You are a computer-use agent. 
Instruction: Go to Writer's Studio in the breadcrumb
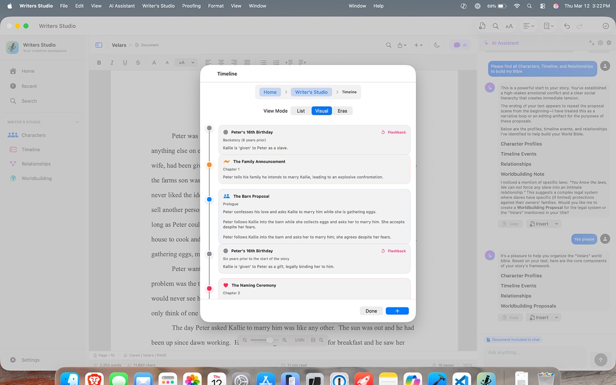(x=311, y=92)
